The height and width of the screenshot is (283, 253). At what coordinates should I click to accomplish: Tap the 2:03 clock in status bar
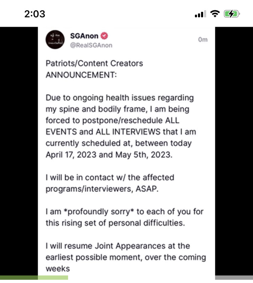(x=35, y=14)
